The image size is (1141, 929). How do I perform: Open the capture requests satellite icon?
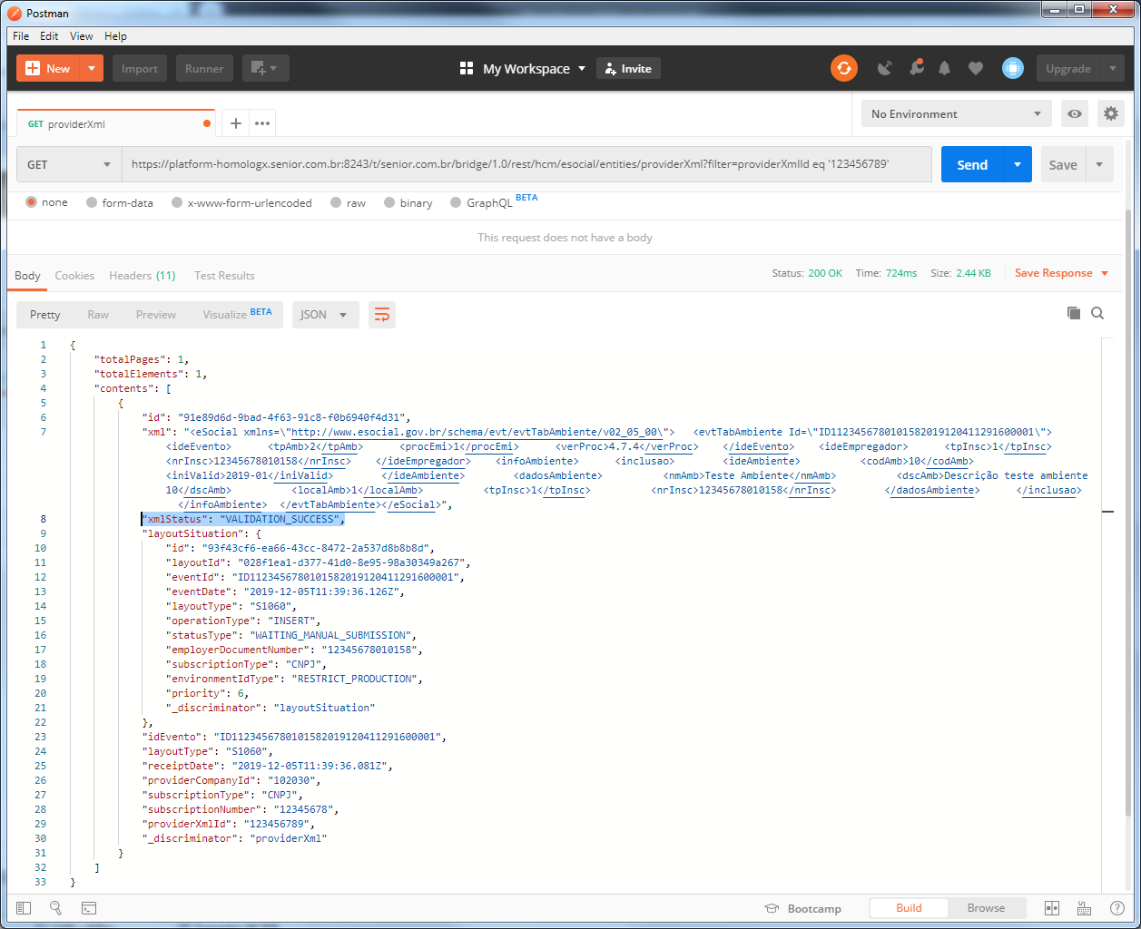pyautogui.click(x=885, y=68)
